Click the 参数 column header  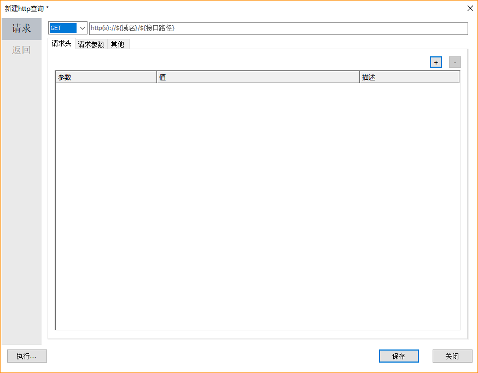(x=106, y=78)
